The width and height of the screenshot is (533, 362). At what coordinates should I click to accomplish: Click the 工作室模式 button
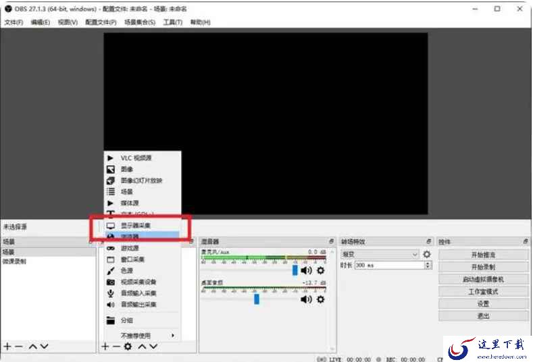tap(483, 291)
